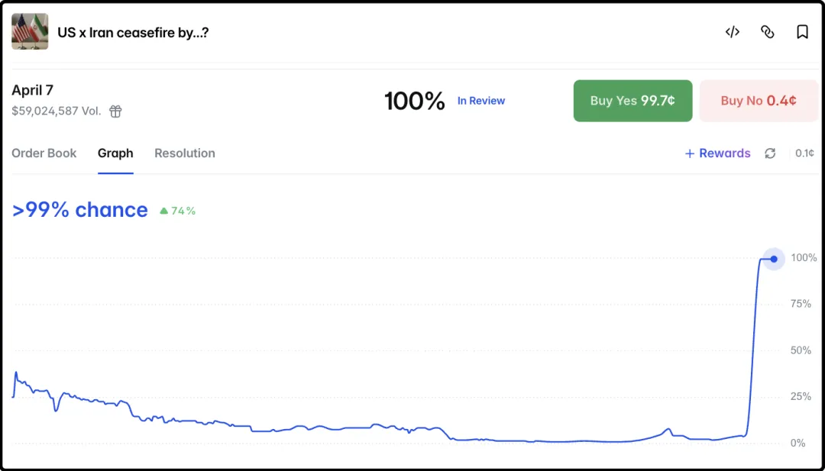Switch to the Order Book tab

coord(44,153)
